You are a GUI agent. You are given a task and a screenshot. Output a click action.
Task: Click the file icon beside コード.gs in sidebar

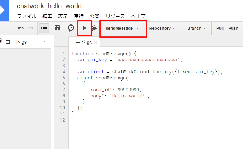click(1, 41)
